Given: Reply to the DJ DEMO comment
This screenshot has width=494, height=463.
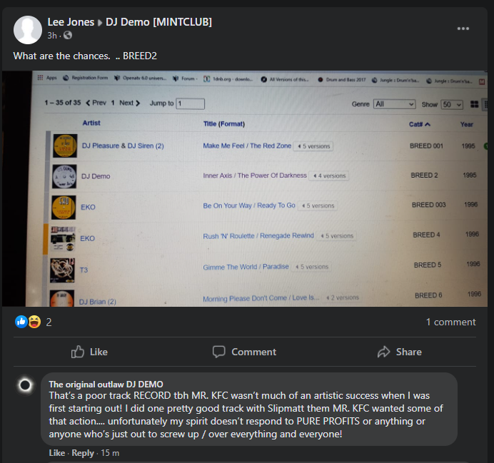Looking at the screenshot, I should 83,453.
